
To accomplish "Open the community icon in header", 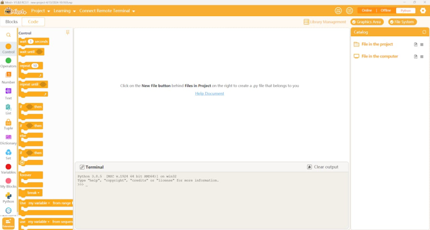I will tap(349, 11).
